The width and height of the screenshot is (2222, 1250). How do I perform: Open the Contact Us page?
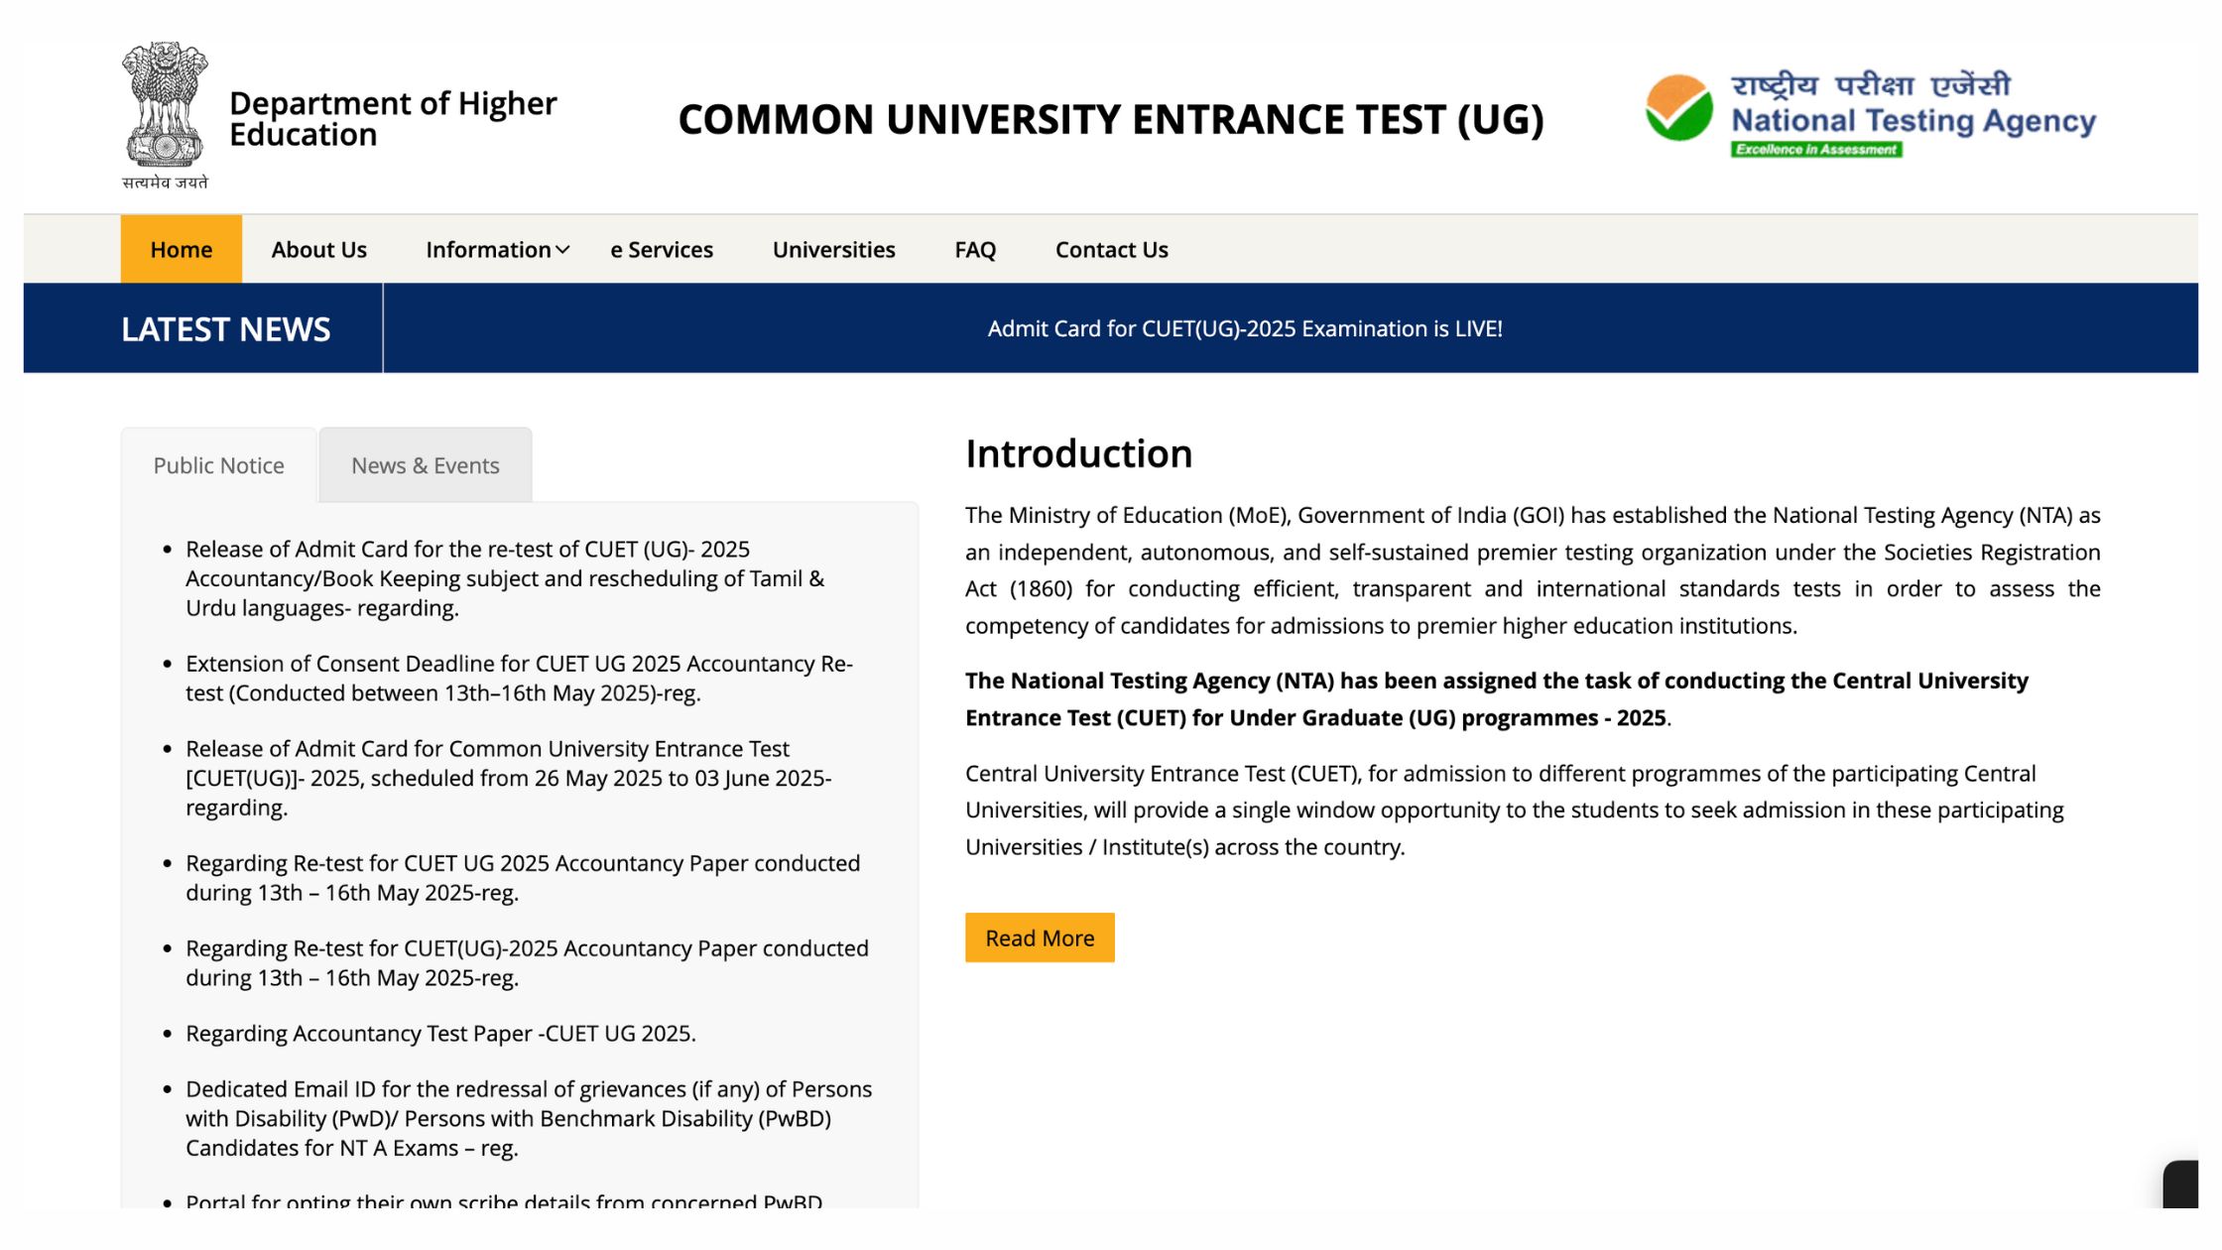tap(1111, 249)
